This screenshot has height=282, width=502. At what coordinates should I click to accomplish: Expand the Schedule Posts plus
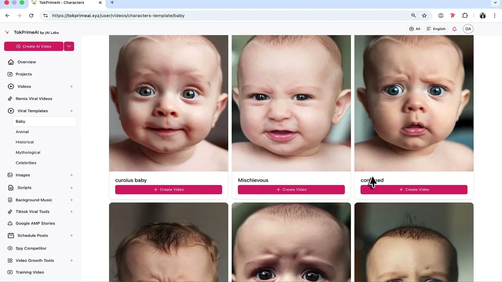[71, 235]
